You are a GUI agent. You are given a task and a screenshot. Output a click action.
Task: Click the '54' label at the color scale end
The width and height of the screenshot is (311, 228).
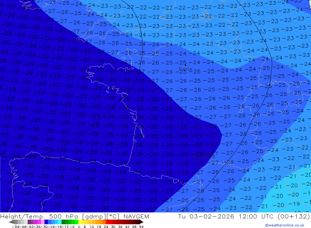[x=141, y=227]
